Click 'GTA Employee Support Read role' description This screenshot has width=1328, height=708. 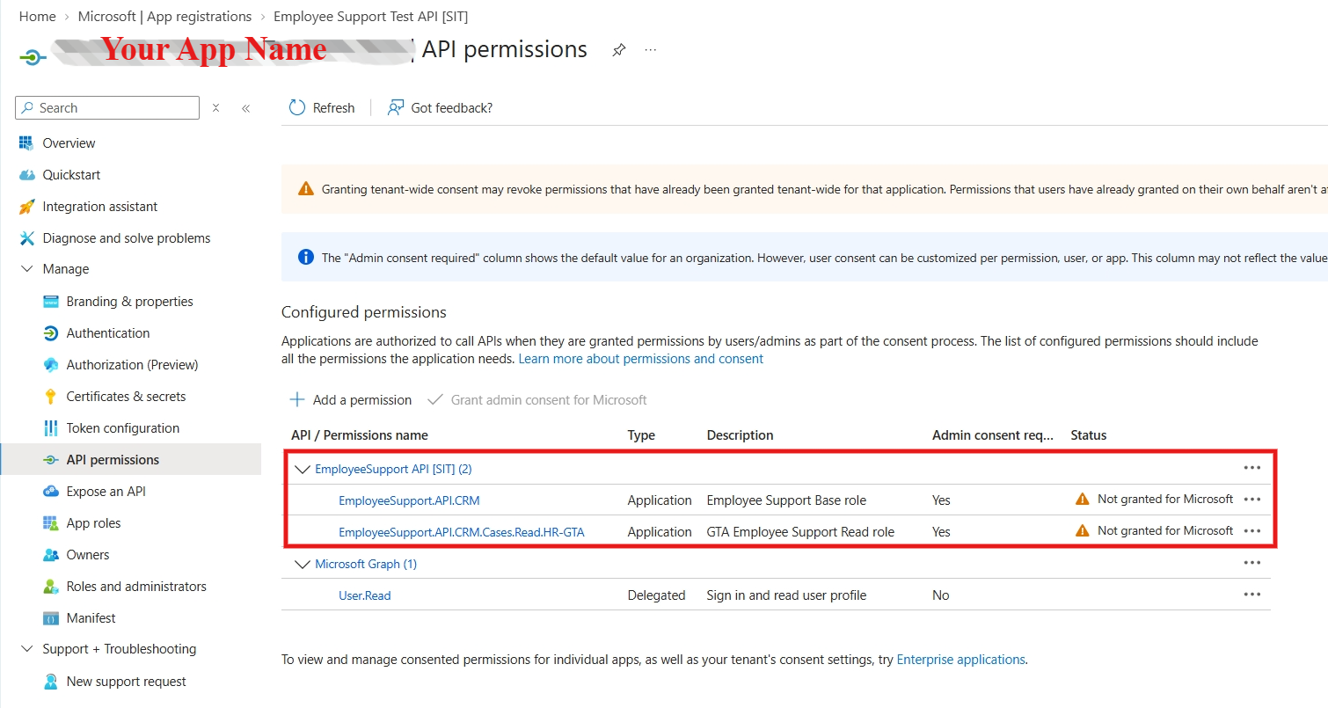[800, 532]
